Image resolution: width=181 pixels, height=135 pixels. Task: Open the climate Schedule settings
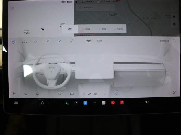[x=165, y=41]
